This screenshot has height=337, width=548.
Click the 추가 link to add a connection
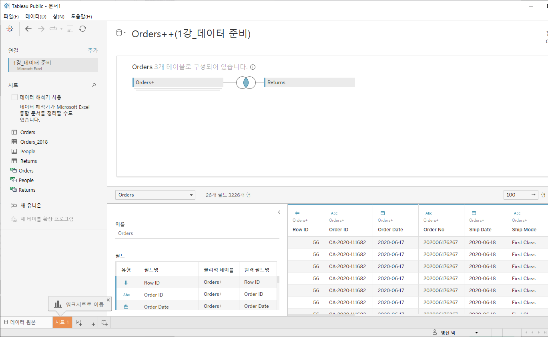pos(93,50)
